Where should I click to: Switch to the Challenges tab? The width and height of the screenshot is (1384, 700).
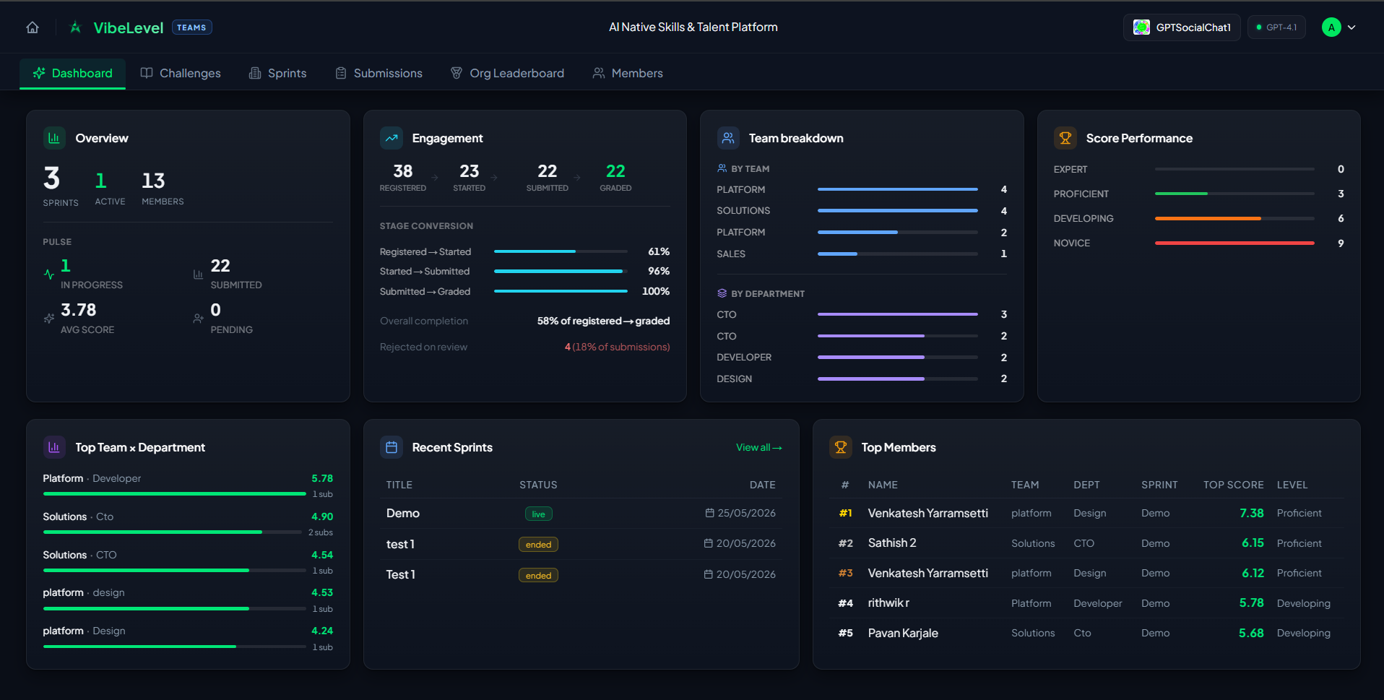pyautogui.click(x=181, y=73)
